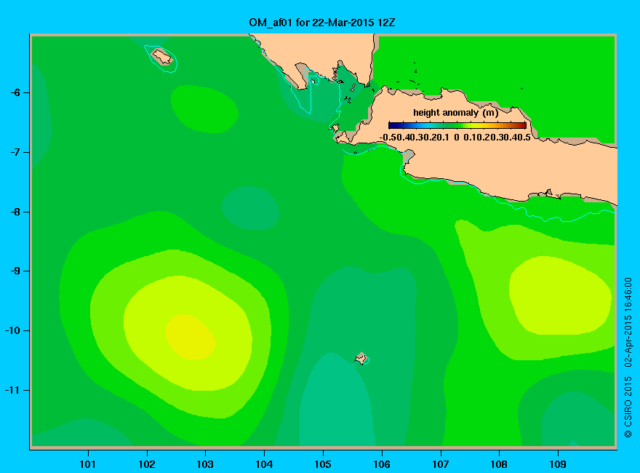Click latitude axis label -11
The height and width of the screenshot is (473, 640).
12,390
